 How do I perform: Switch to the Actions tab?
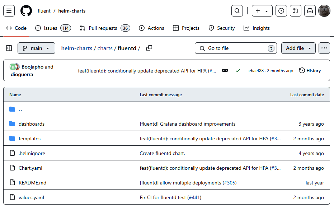point(151,28)
